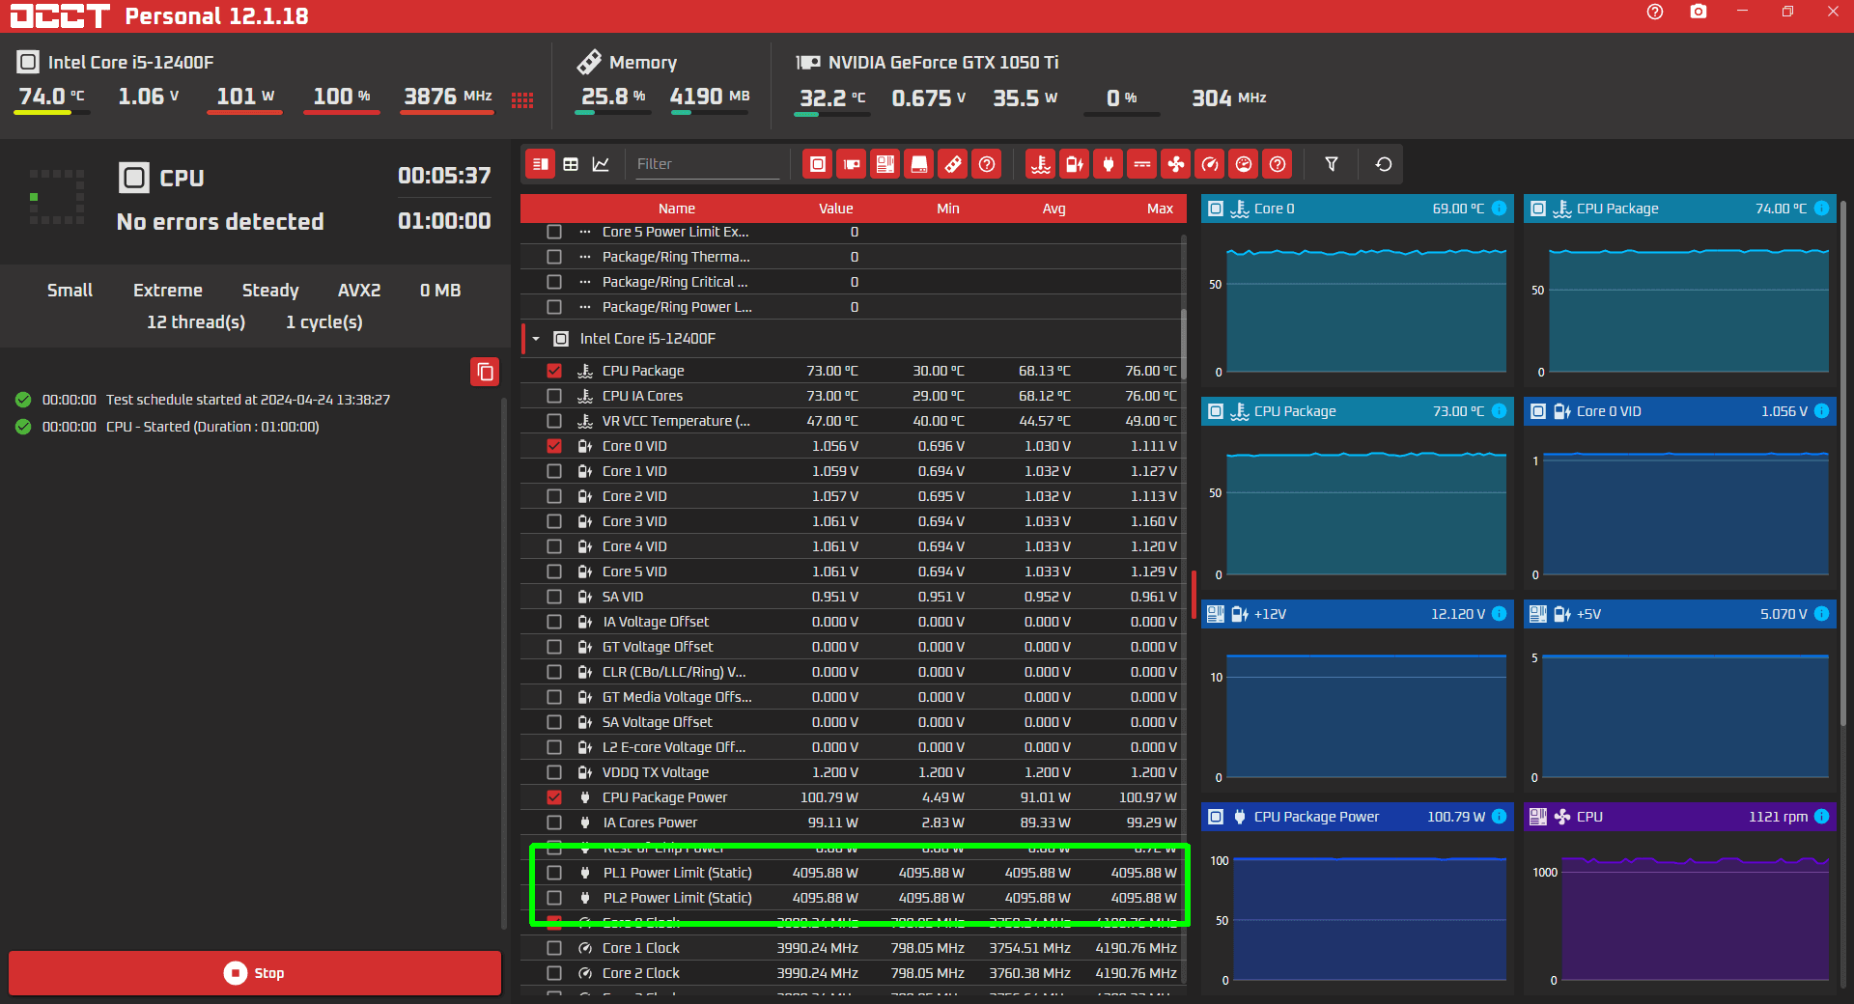Click the graphs panel vertical scrollbar
The width and height of the screenshot is (1854, 1004).
[1843, 463]
